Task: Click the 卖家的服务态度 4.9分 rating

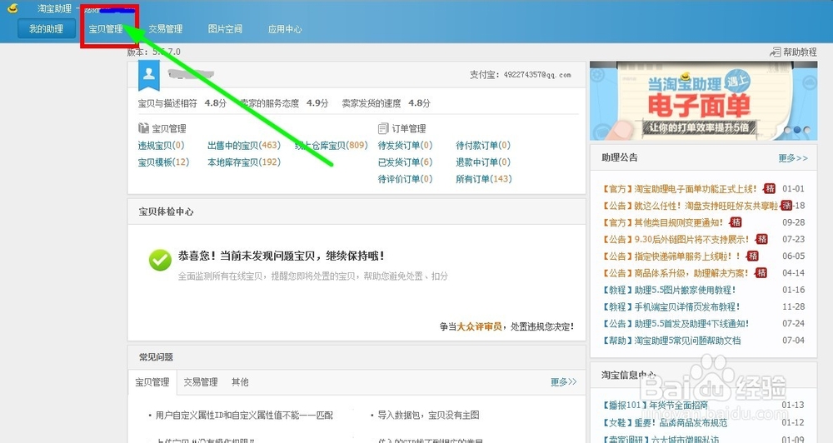Action: tap(284, 103)
